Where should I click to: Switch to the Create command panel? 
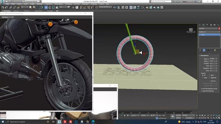point(200,25)
